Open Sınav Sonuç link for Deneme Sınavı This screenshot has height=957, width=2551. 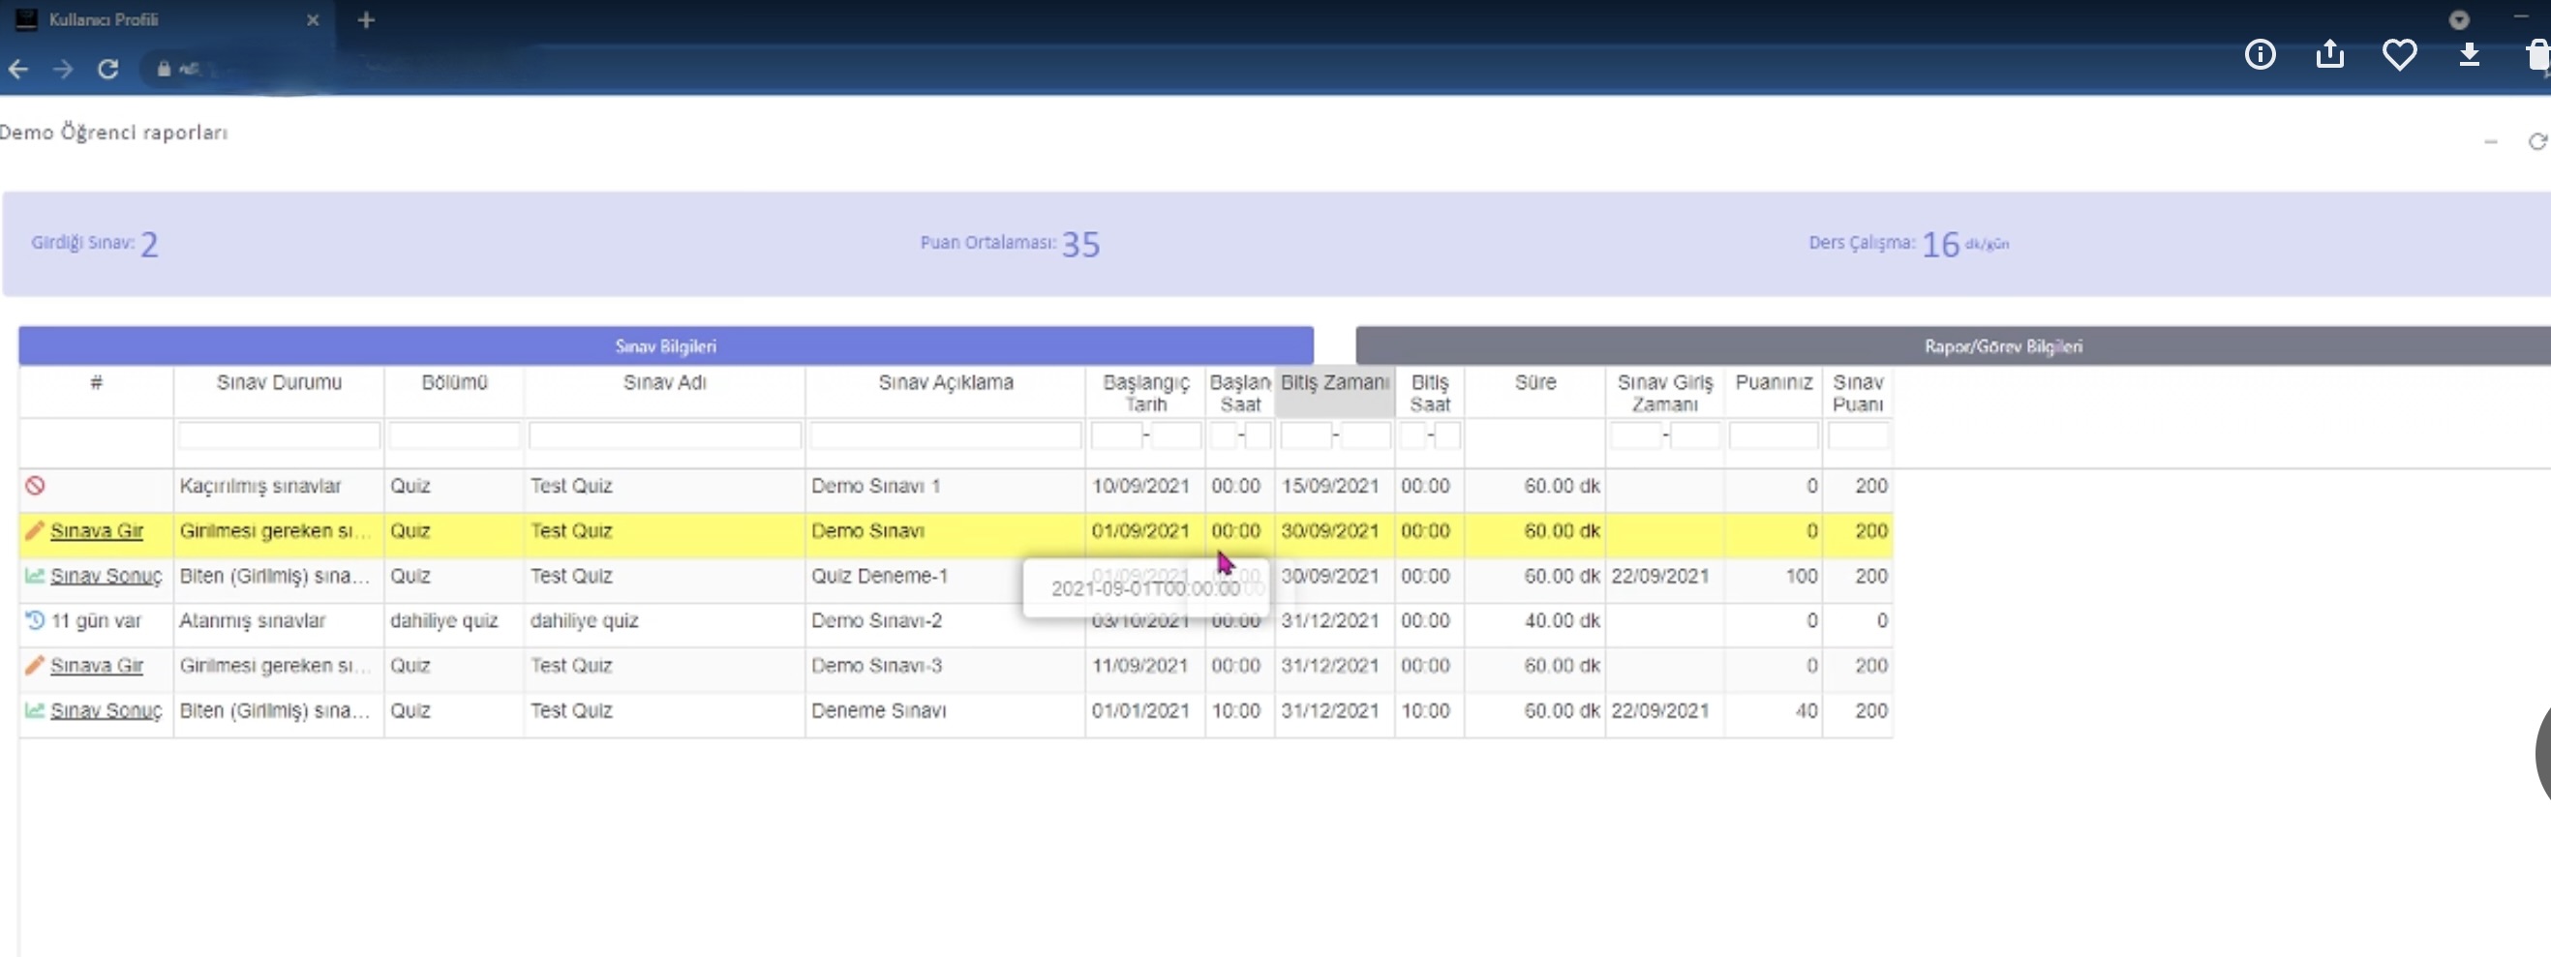(x=106, y=710)
